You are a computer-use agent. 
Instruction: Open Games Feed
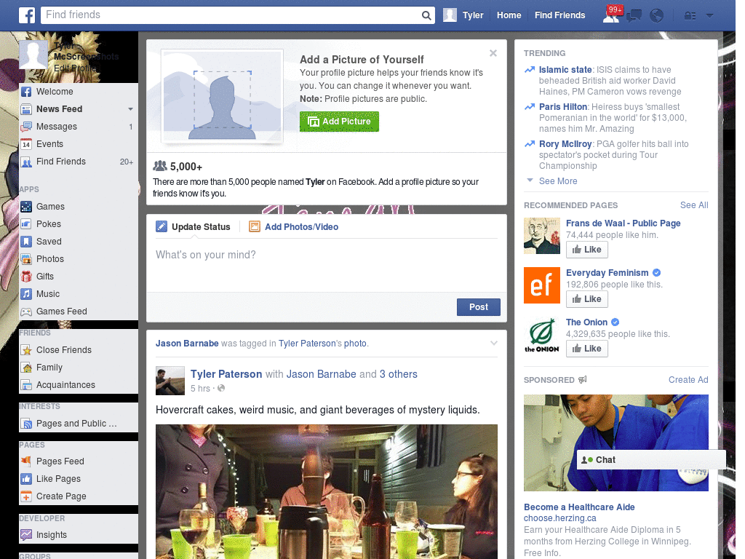tap(79, 312)
